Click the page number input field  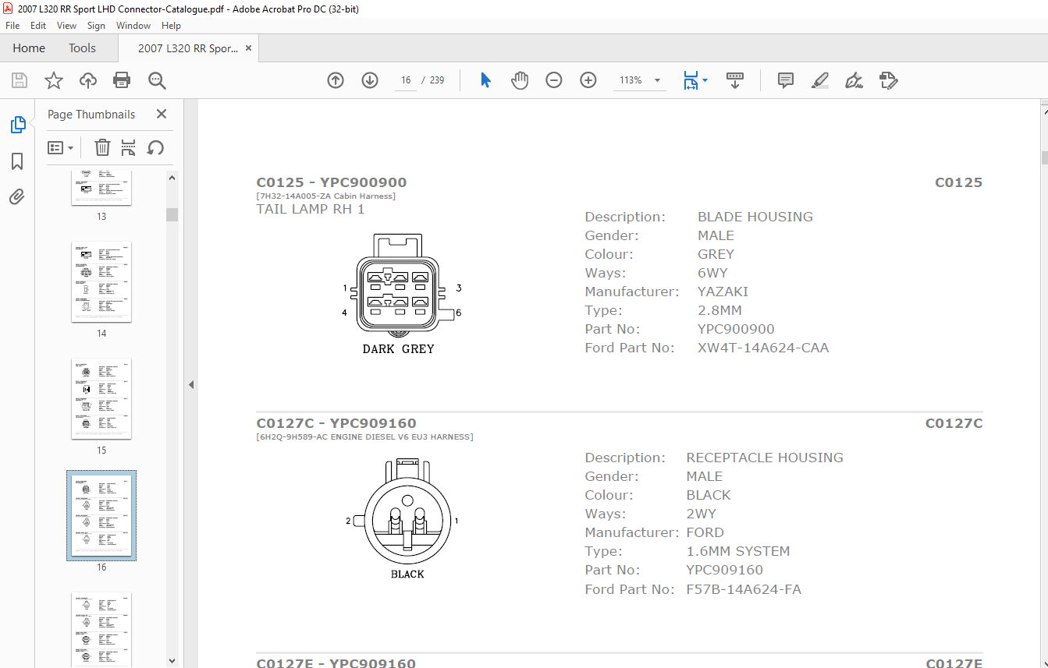(x=406, y=80)
